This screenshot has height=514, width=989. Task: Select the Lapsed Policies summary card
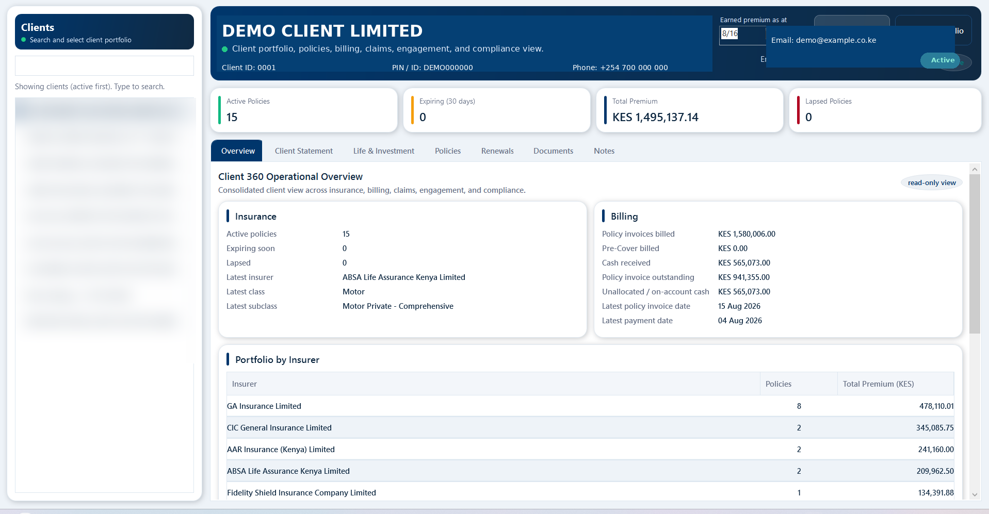885,110
